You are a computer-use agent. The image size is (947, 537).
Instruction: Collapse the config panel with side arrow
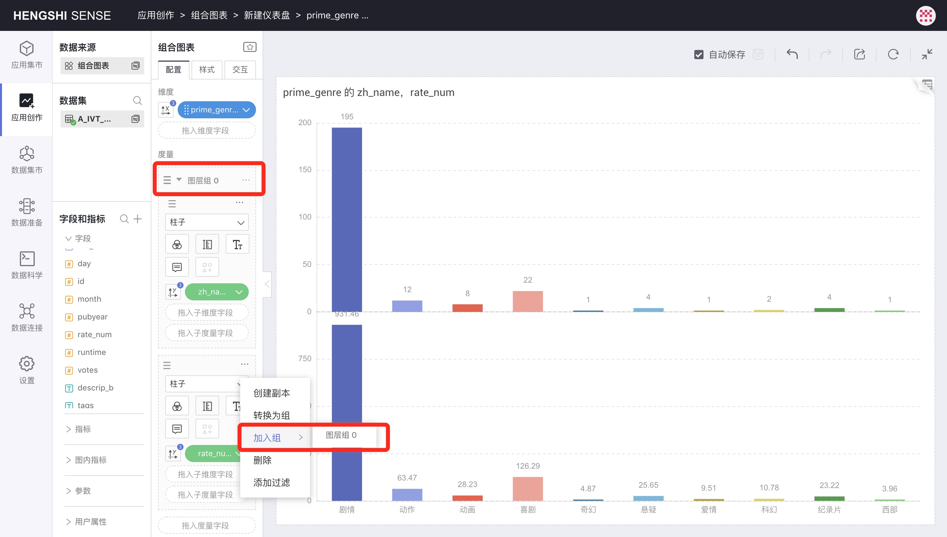[267, 284]
